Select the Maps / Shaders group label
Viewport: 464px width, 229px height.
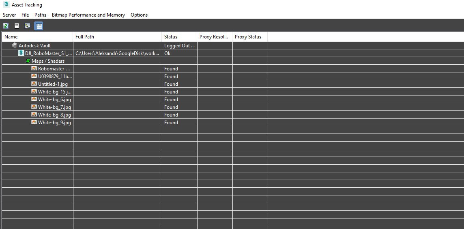(x=48, y=61)
